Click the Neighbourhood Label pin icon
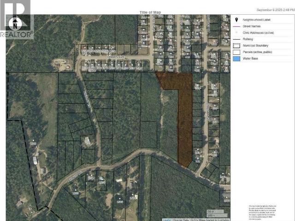 (x=237, y=20)
